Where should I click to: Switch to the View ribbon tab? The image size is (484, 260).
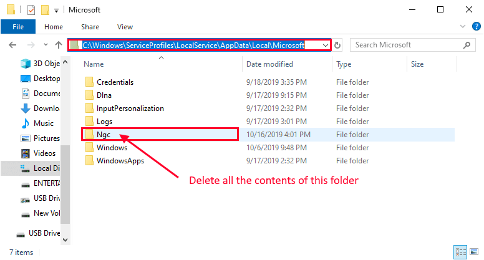tap(125, 27)
